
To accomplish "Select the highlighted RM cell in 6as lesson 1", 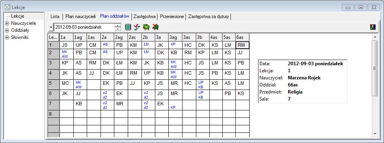I will coord(242,45).
